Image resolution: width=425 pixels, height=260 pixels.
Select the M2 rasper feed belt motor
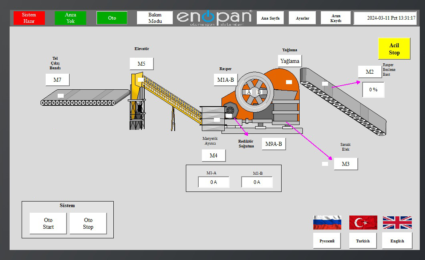tap(370, 72)
